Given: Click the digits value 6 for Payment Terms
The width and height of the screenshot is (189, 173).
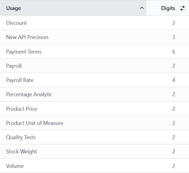Looking at the screenshot, I should pyautogui.click(x=174, y=51).
